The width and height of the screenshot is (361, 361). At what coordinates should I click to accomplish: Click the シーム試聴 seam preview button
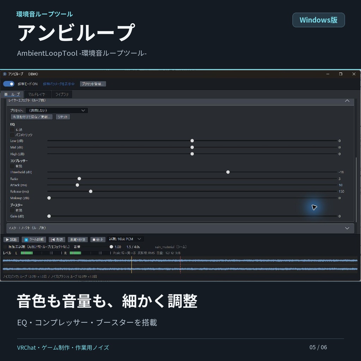[34, 240]
